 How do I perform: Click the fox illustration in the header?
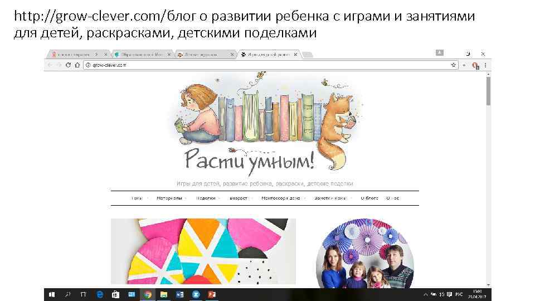tap(338, 131)
